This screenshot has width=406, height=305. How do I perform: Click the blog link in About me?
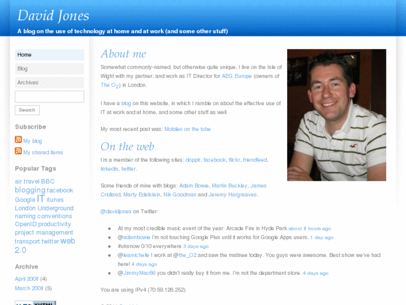coord(126,104)
